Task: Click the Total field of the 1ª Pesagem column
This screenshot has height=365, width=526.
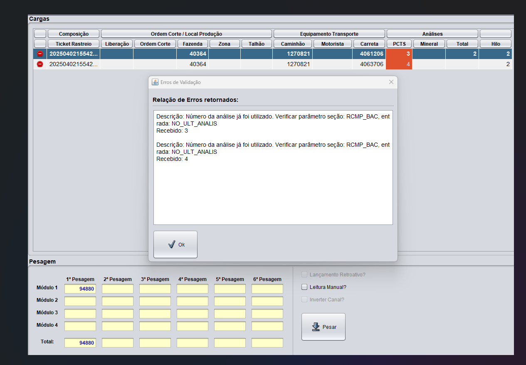Action: pyautogui.click(x=80, y=343)
